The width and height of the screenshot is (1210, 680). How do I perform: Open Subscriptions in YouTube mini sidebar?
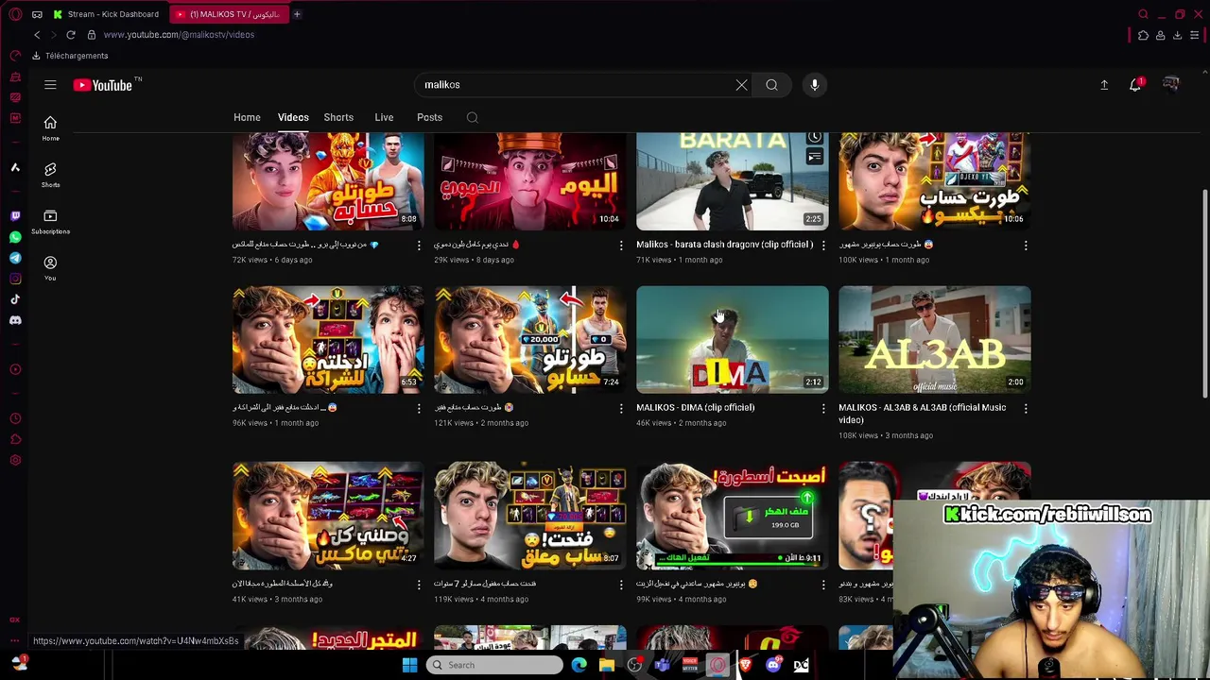(x=50, y=222)
